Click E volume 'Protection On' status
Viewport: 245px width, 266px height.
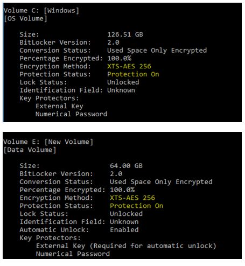(136, 206)
